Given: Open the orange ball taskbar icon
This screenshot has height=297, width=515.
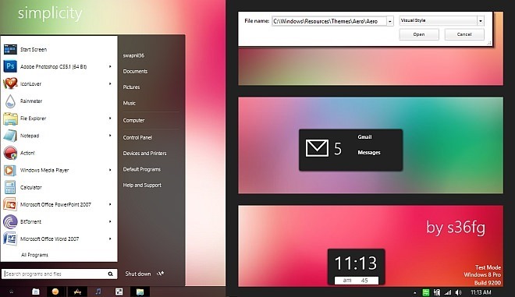Looking at the screenshot, I should tap(55, 292).
